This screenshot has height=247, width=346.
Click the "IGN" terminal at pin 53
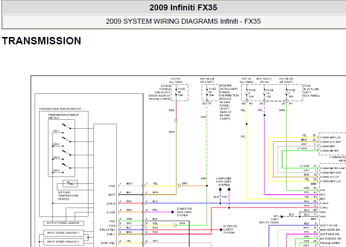pos(322,190)
